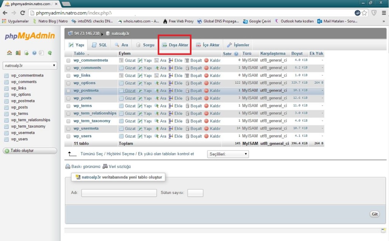
Task: Click the Ekle insert icon for wp_options
Action: [171, 83]
